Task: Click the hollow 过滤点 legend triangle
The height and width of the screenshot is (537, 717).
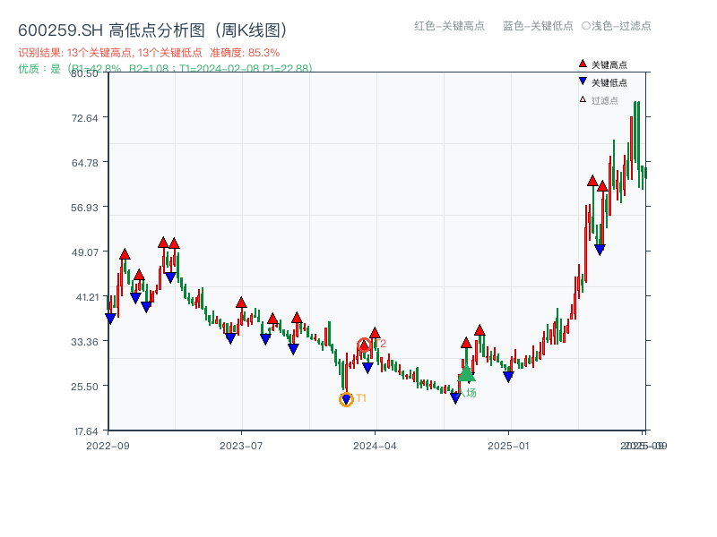Action: [583, 99]
